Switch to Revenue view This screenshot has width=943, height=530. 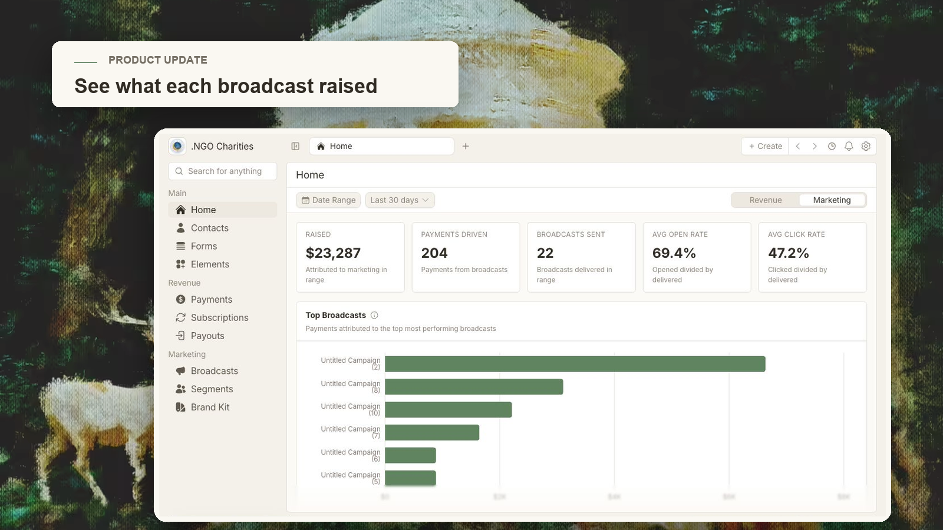pyautogui.click(x=766, y=200)
